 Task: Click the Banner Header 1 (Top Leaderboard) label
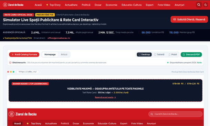pos(30,84)
